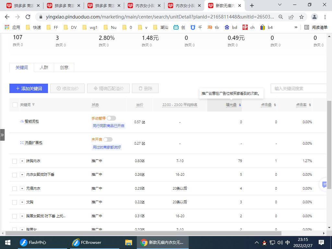The width and height of the screenshot is (332, 249).
Task: Open the notification center icon
Action: pyautogui.click(x=321, y=243)
